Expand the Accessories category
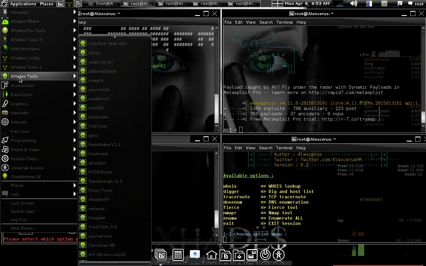 tap(39, 85)
